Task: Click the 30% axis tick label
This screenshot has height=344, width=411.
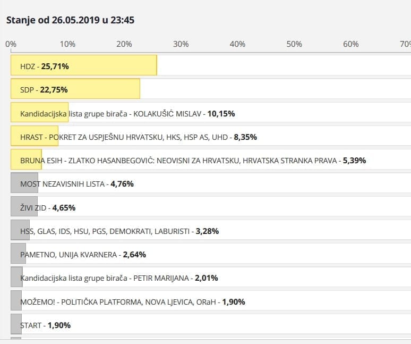Action: (181, 44)
